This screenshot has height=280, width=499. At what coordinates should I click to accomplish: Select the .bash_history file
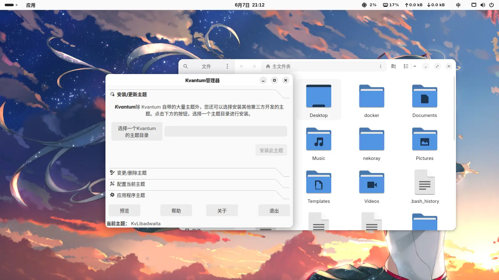[425, 186]
